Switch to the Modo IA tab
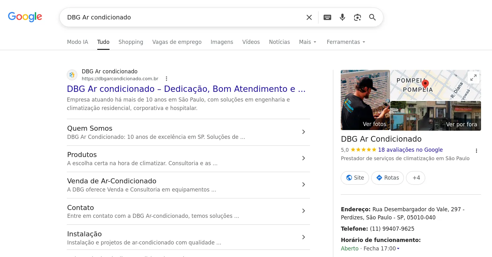The width and height of the screenshot is (492, 257). coord(78,42)
